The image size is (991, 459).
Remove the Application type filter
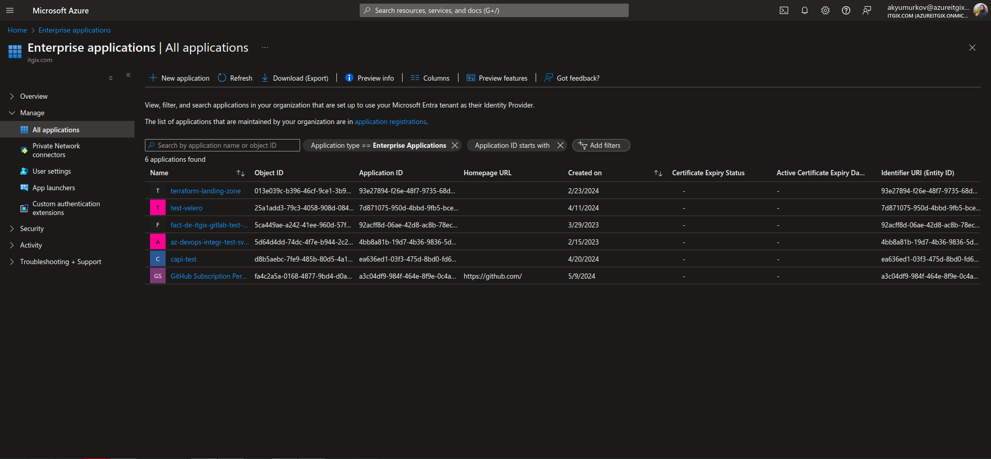[x=455, y=145]
